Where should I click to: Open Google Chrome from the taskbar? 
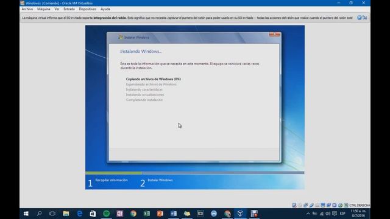[x=133, y=214]
